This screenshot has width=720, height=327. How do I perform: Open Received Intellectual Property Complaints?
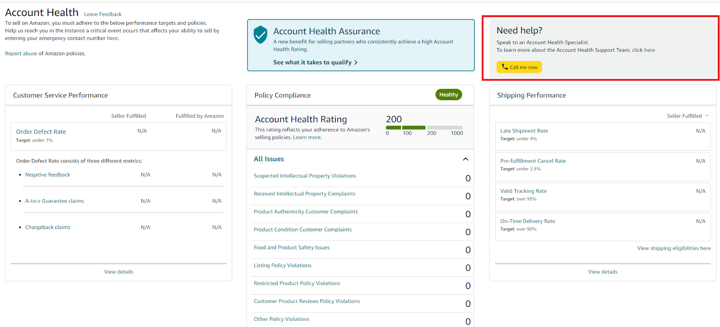305,194
